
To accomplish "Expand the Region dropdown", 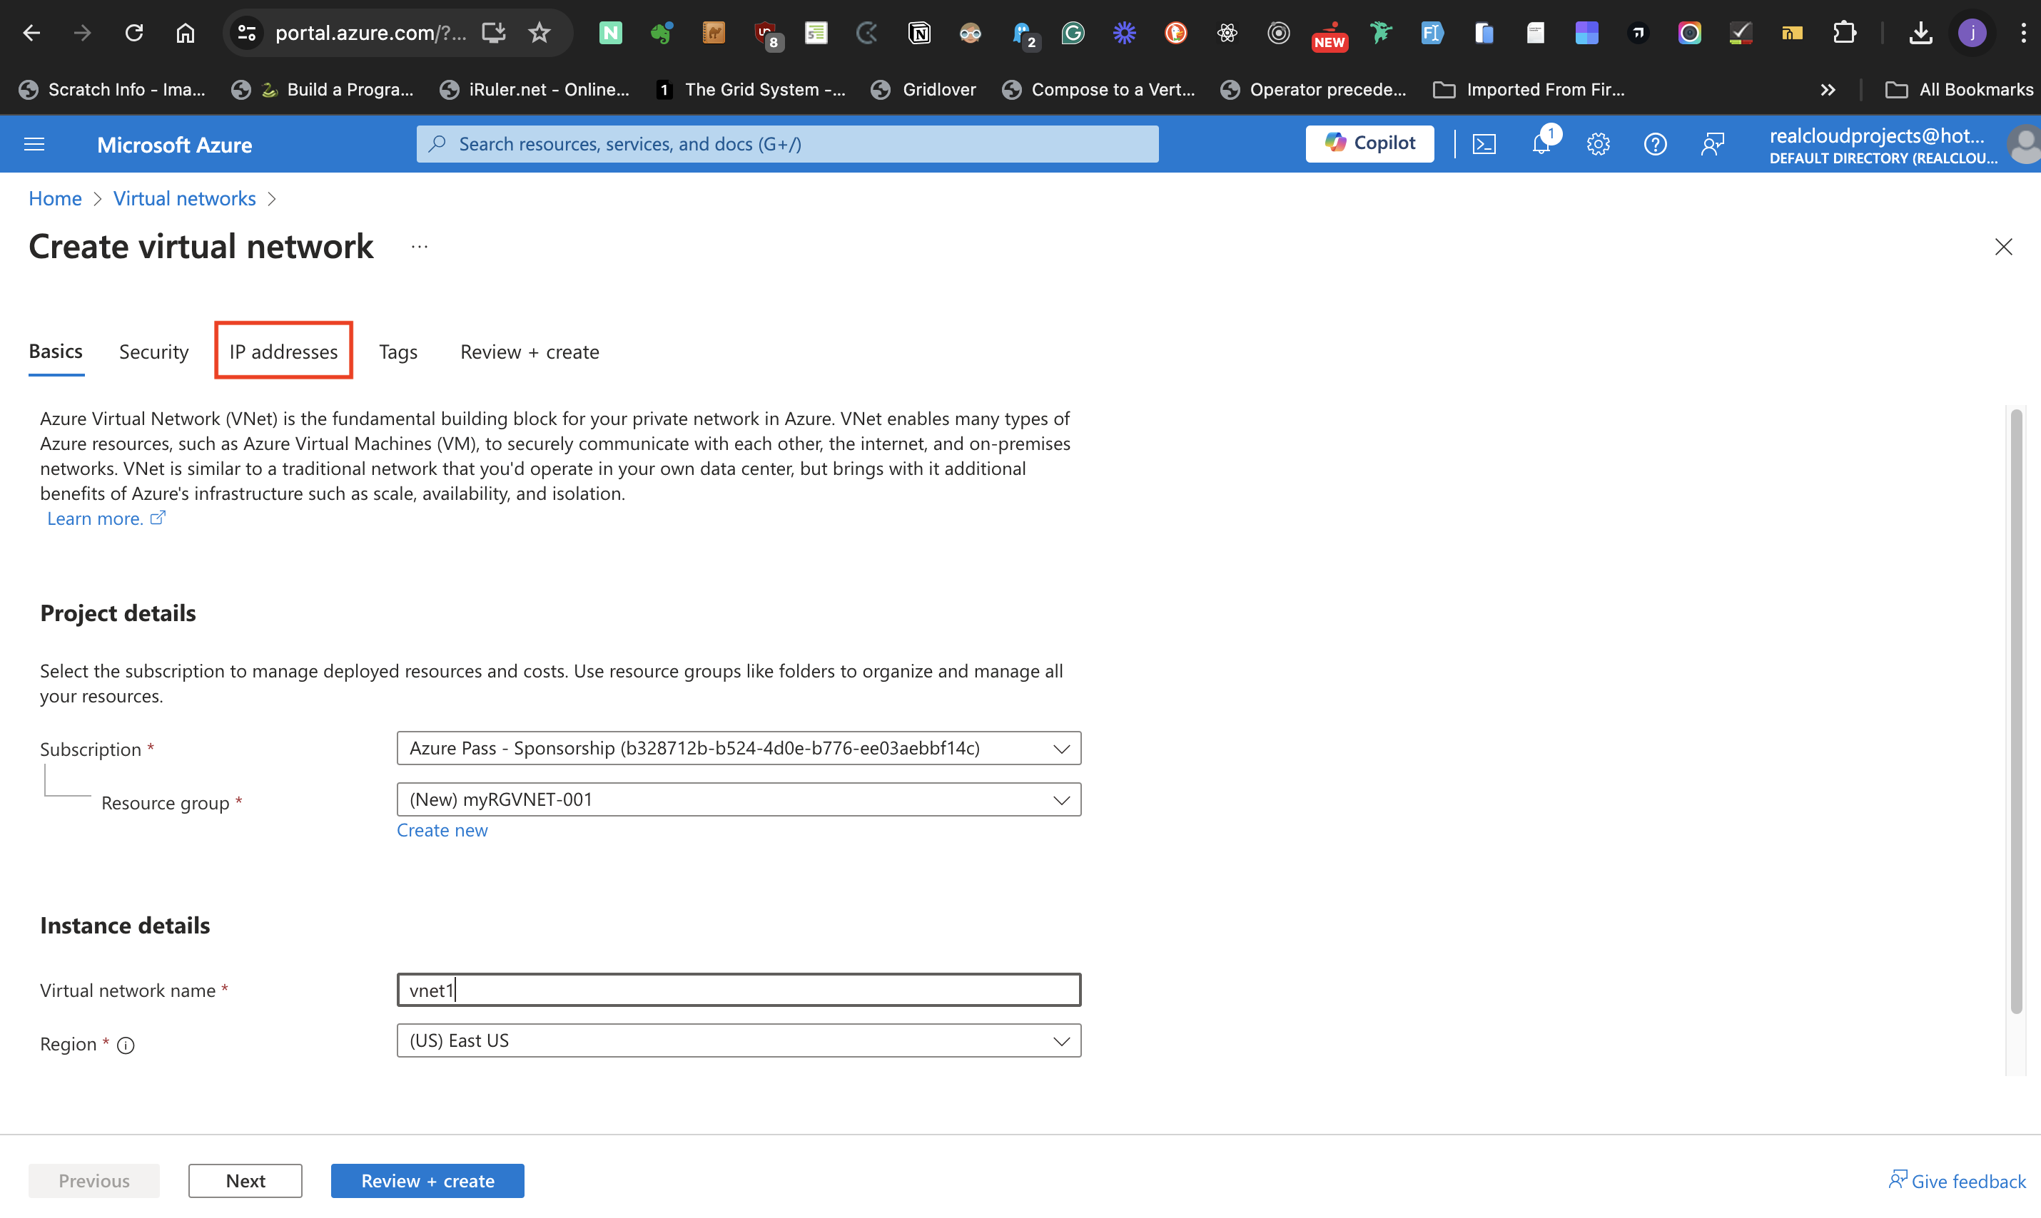I will (x=739, y=1040).
